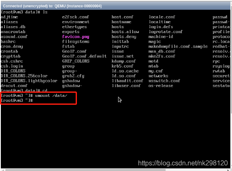Select the rwtab entry
This screenshot has width=232, height=171.
click(219, 71)
